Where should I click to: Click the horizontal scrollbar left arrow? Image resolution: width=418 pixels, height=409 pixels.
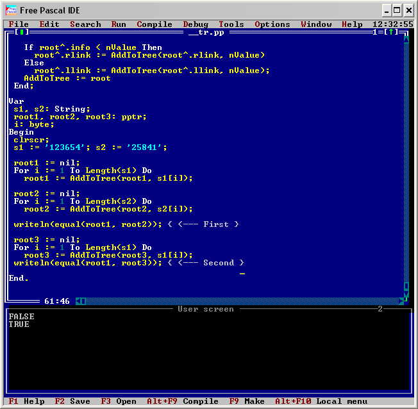pos(79,301)
